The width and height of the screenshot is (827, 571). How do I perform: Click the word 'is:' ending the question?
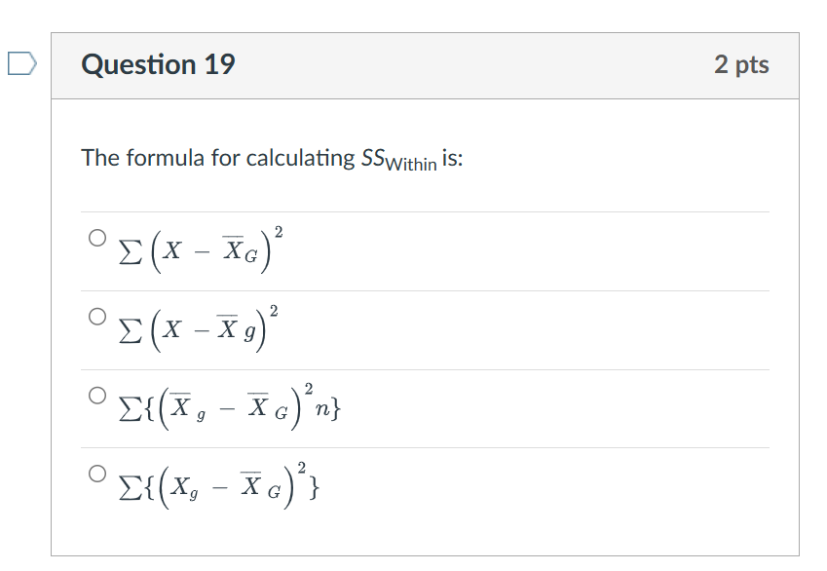(x=452, y=158)
